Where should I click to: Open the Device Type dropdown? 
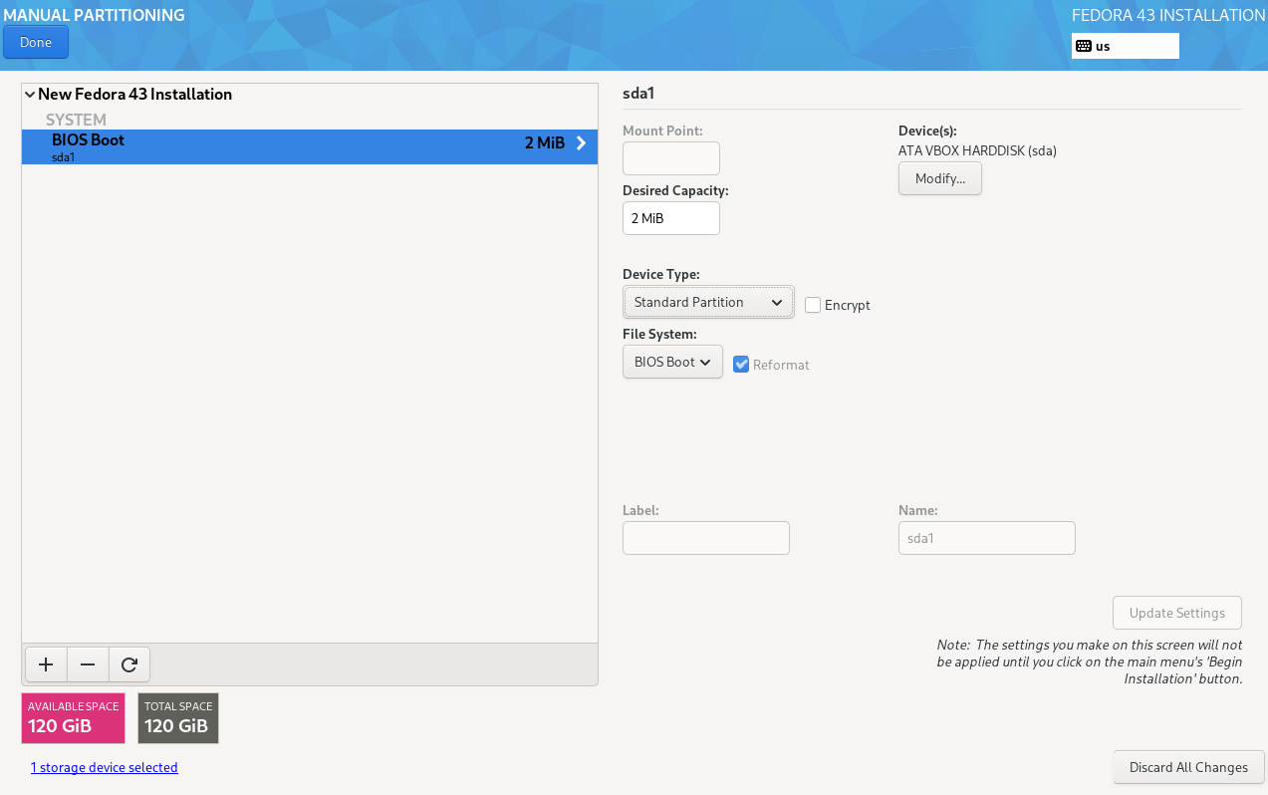click(708, 302)
